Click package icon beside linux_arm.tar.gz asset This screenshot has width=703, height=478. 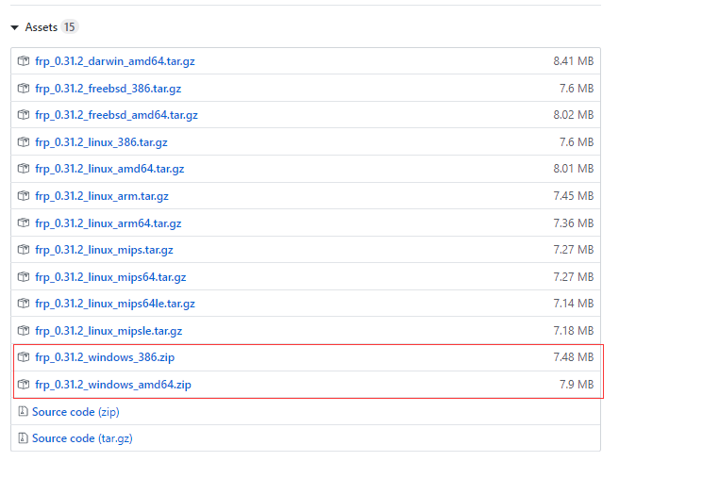(x=24, y=196)
